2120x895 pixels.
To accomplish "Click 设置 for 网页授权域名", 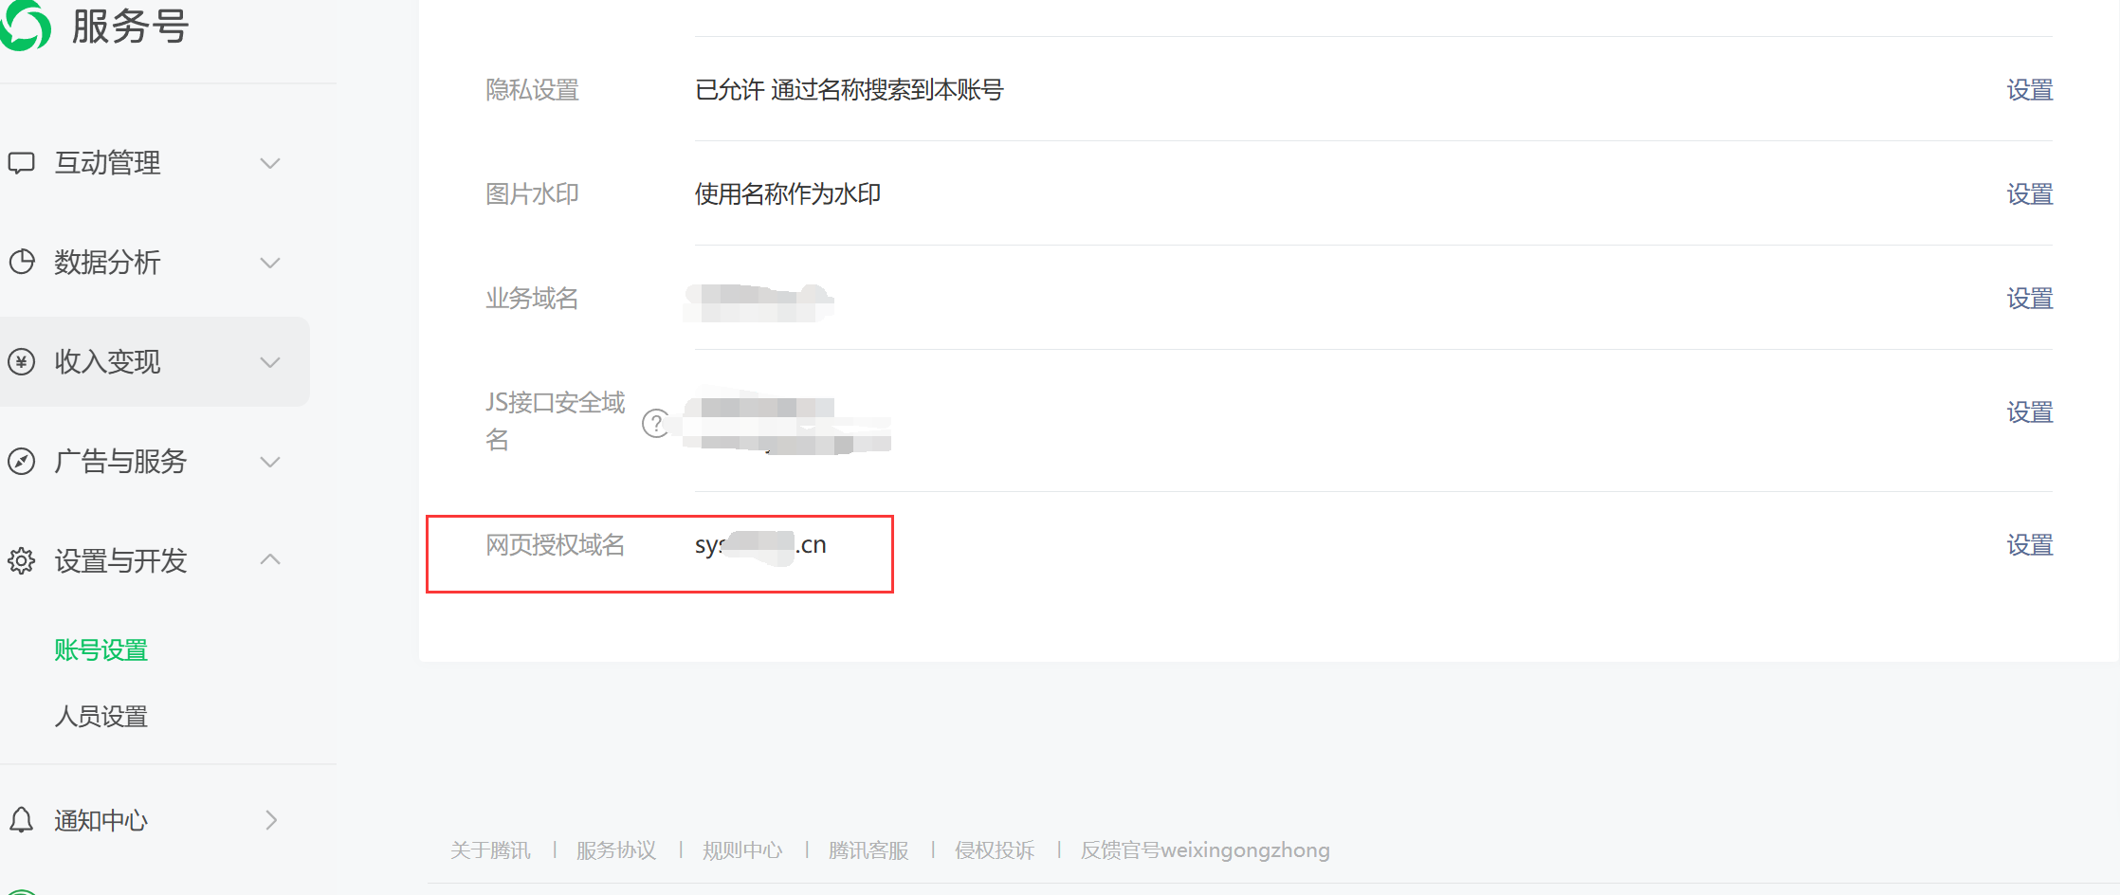I will coord(2030,545).
